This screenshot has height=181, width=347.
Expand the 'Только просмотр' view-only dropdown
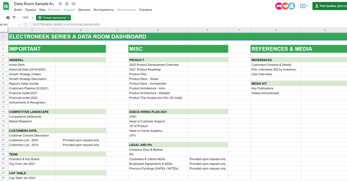pyautogui.click(x=53, y=18)
